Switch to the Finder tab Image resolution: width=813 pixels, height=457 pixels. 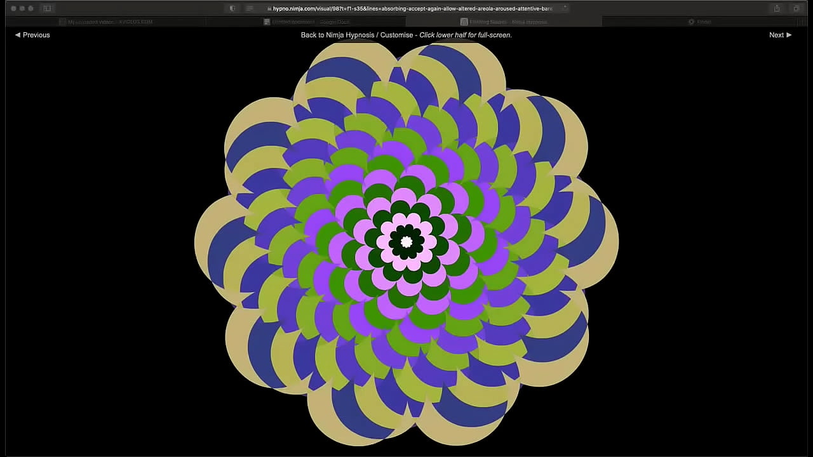(704, 22)
